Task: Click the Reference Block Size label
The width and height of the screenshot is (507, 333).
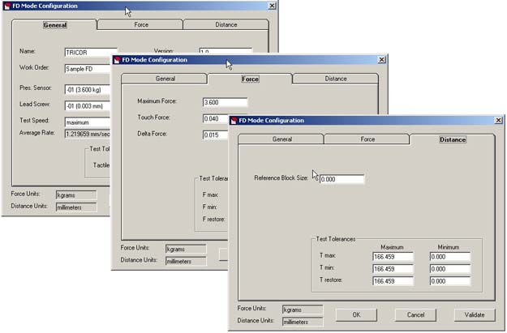Action: 281,178
